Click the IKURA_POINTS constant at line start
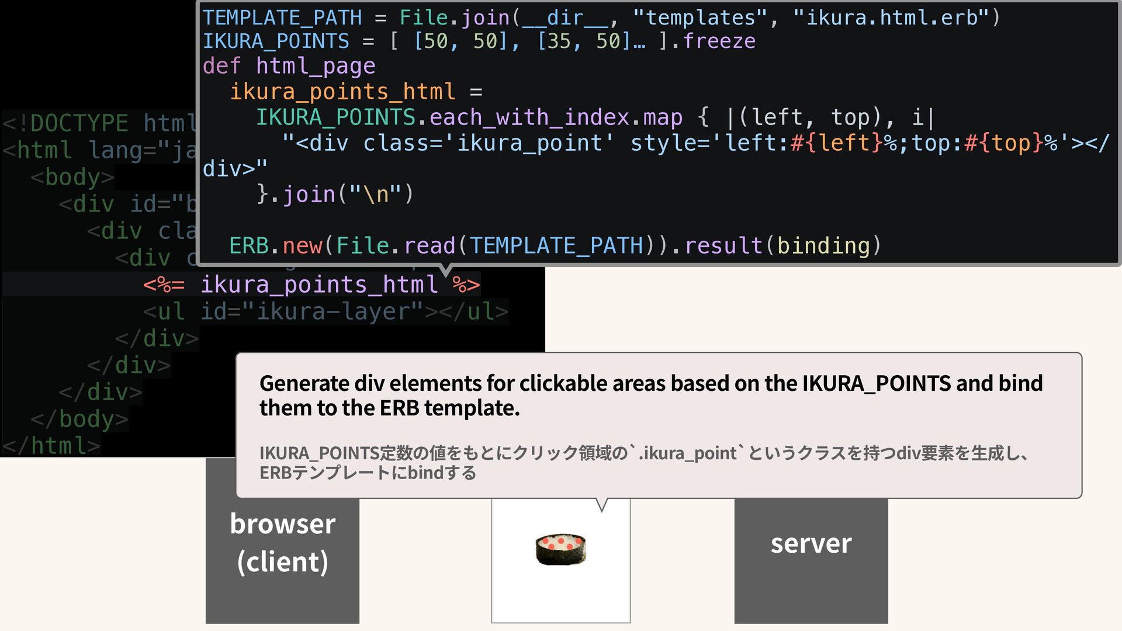This screenshot has width=1122, height=631. (276, 41)
